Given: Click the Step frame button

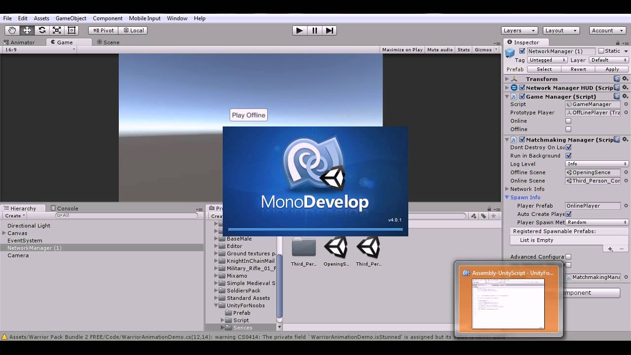Looking at the screenshot, I should [330, 30].
